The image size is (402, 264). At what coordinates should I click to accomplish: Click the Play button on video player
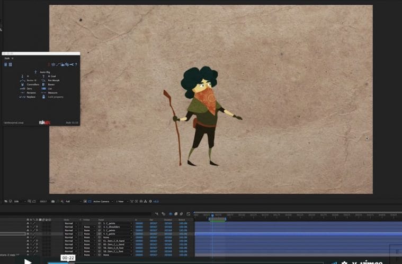28,261
